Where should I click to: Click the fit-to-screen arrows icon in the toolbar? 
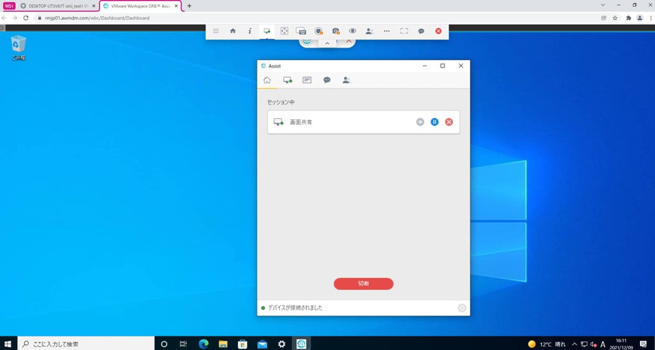pyautogui.click(x=284, y=31)
